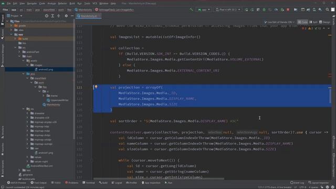
Task: Open the Pixel 4 API 30 device dropdown
Action: pos(228,9)
